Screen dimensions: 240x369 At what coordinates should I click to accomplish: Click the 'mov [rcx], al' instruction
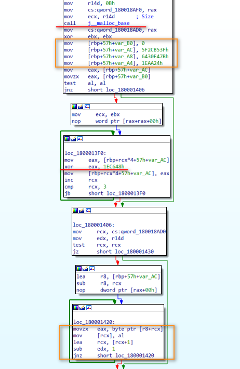tap(99, 335)
